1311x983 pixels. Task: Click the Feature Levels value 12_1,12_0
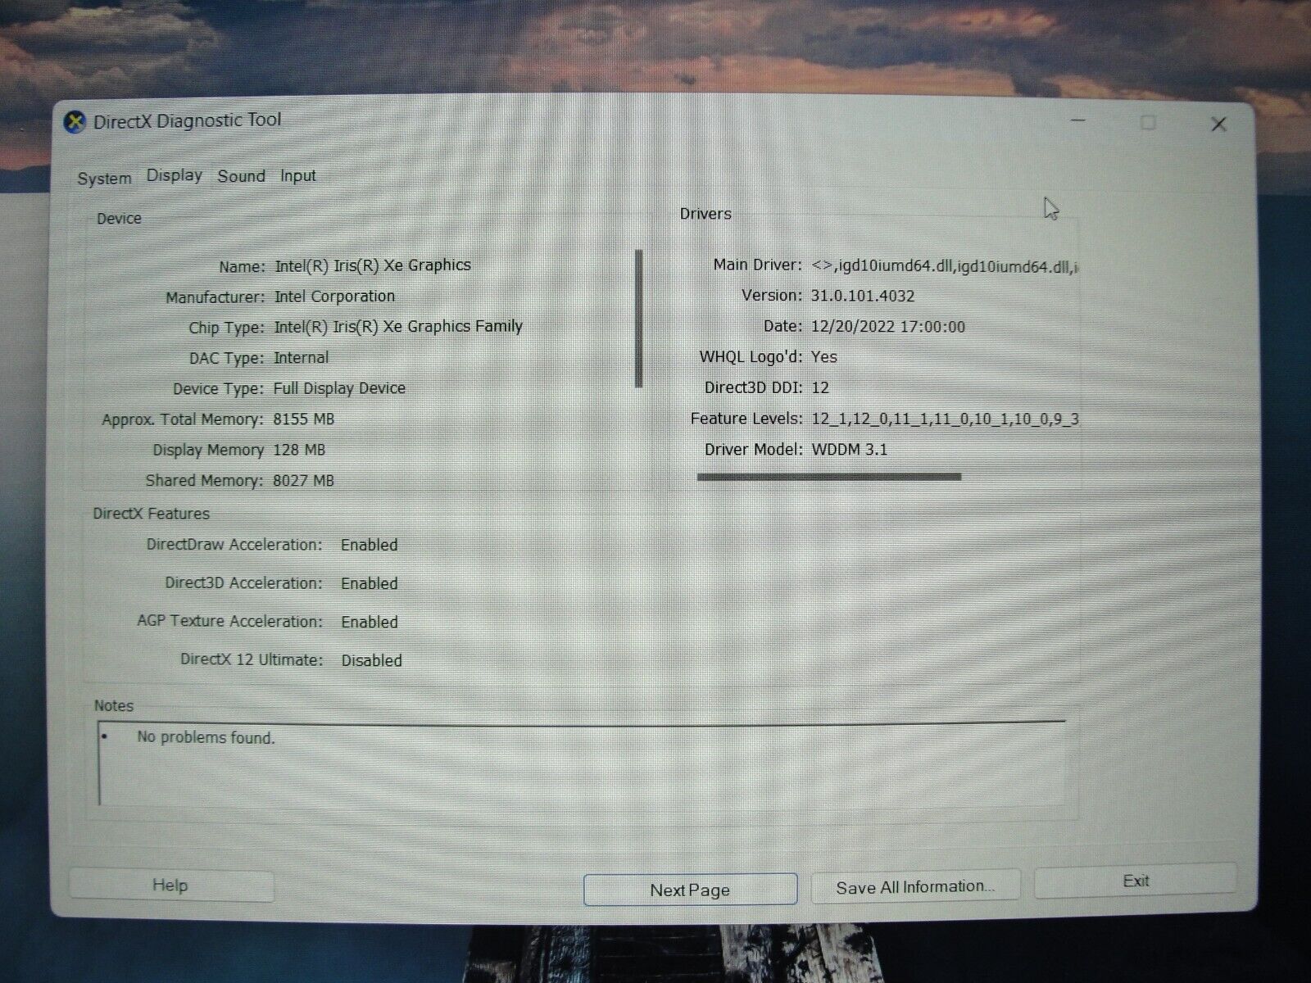tap(945, 419)
